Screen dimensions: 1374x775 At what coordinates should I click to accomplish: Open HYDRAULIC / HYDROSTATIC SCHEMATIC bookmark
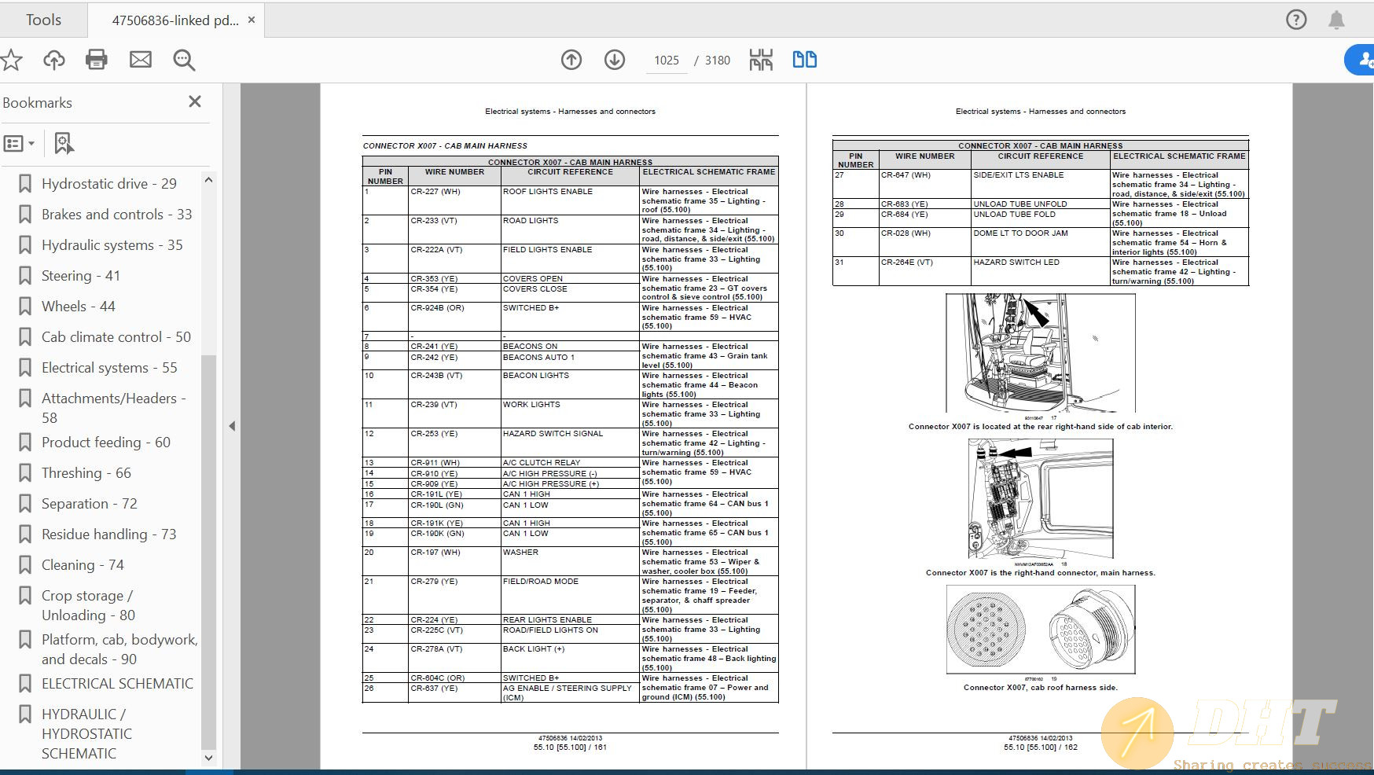coord(87,733)
